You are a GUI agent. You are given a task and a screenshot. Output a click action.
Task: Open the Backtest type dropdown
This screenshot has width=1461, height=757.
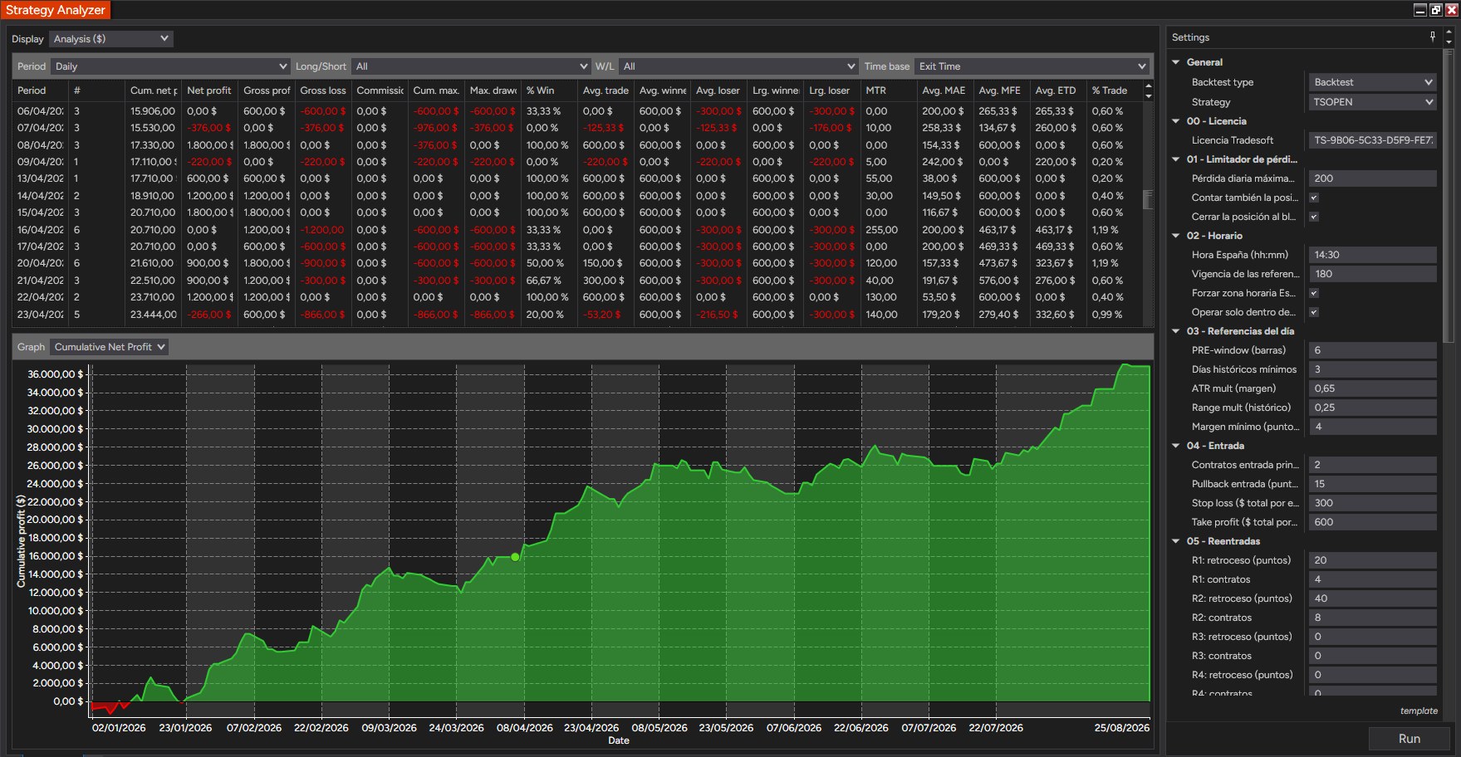point(1372,82)
